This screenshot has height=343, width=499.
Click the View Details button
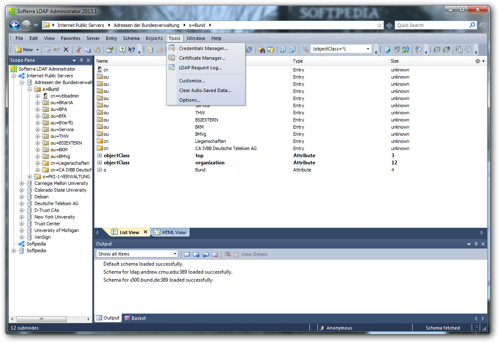(251, 254)
